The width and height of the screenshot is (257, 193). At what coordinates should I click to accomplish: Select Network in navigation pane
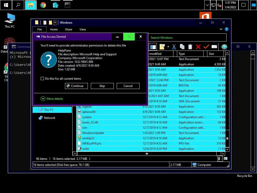[49, 118]
